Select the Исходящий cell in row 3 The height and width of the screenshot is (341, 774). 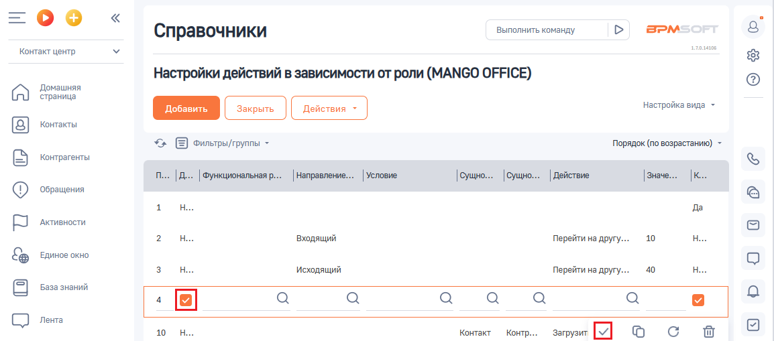tap(319, 269)
